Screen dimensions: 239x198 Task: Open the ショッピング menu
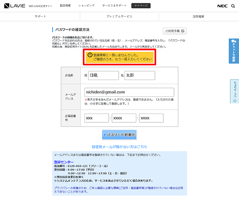[x=87, y=6]
